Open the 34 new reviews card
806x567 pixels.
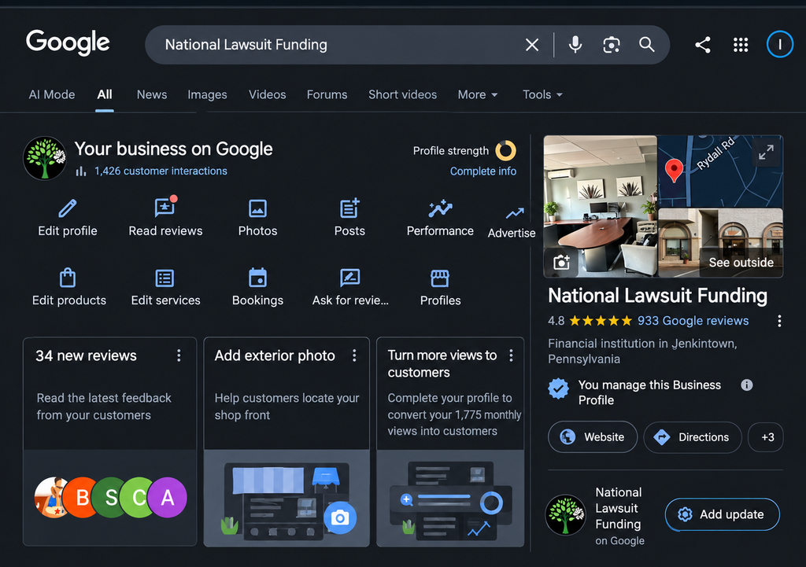pos(110,442)
